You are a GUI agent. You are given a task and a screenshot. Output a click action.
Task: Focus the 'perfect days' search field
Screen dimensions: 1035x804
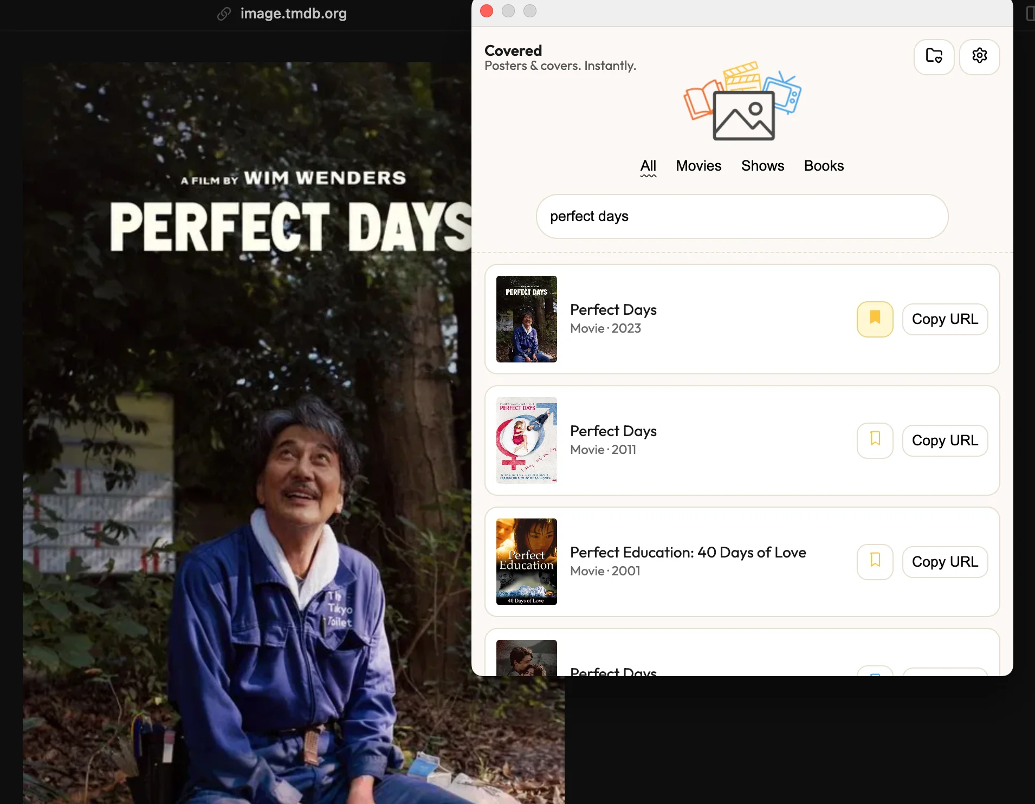click(x=742, y=216)
